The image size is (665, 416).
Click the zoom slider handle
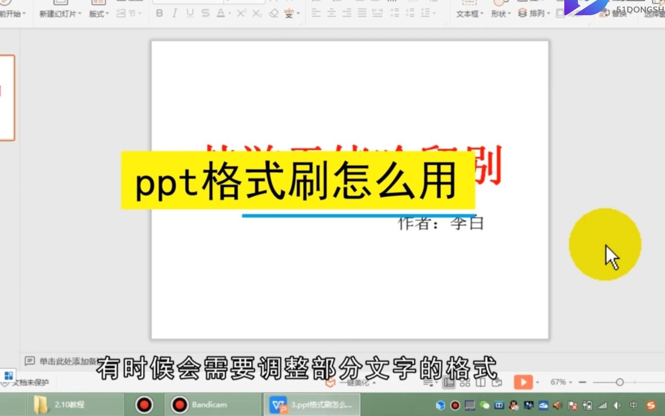point(619,382)
